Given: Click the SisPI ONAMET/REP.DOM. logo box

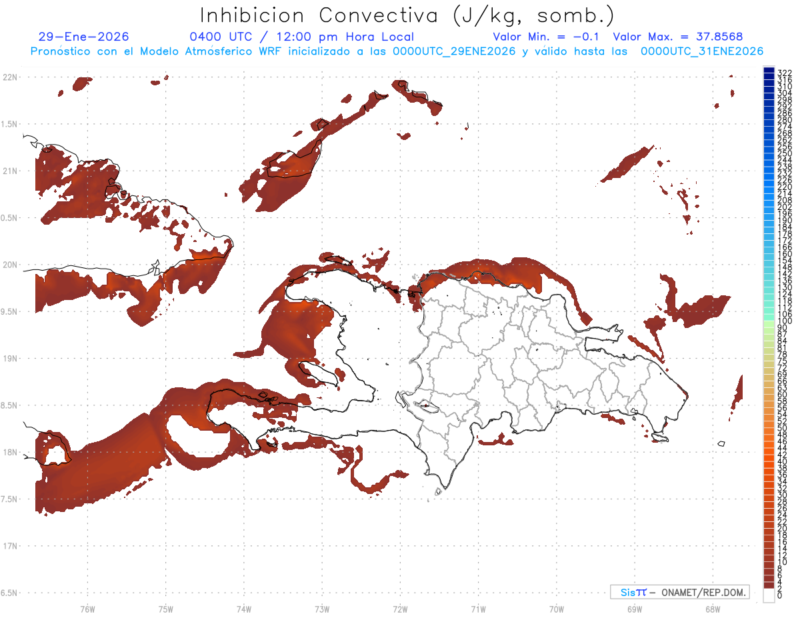Looking at the screenshot, I should (679, 592).
